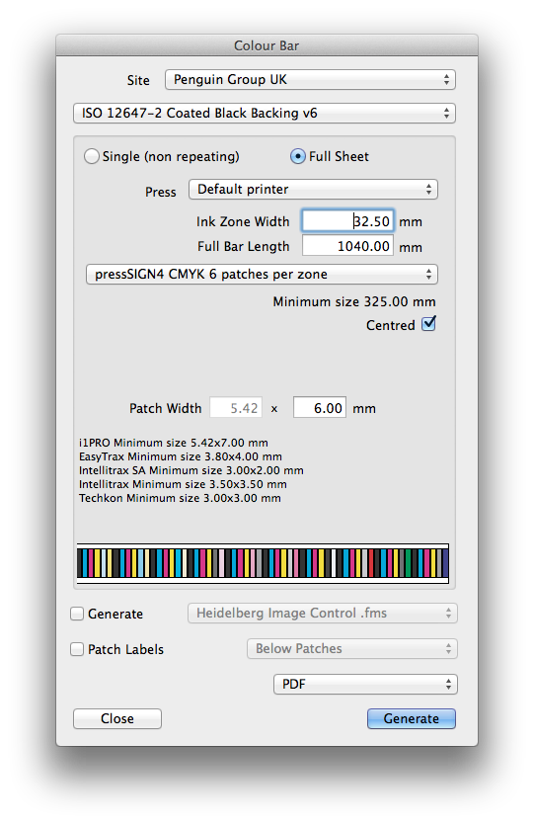Image resolution: width=534 pixels, height=824 pixels.
Task: Open the Site dropdown showing Penguin Group UK
Action: tap(310, 80)
